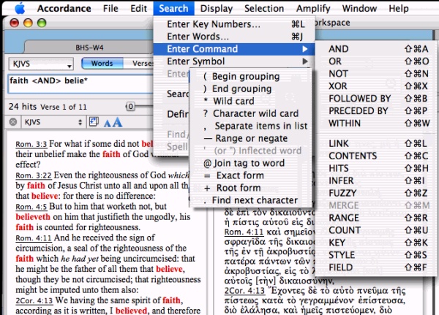Click the context slider handle showing 0
Image resolution: width=439 pixels, height=315 pixels.
click(x=130, y=107)
